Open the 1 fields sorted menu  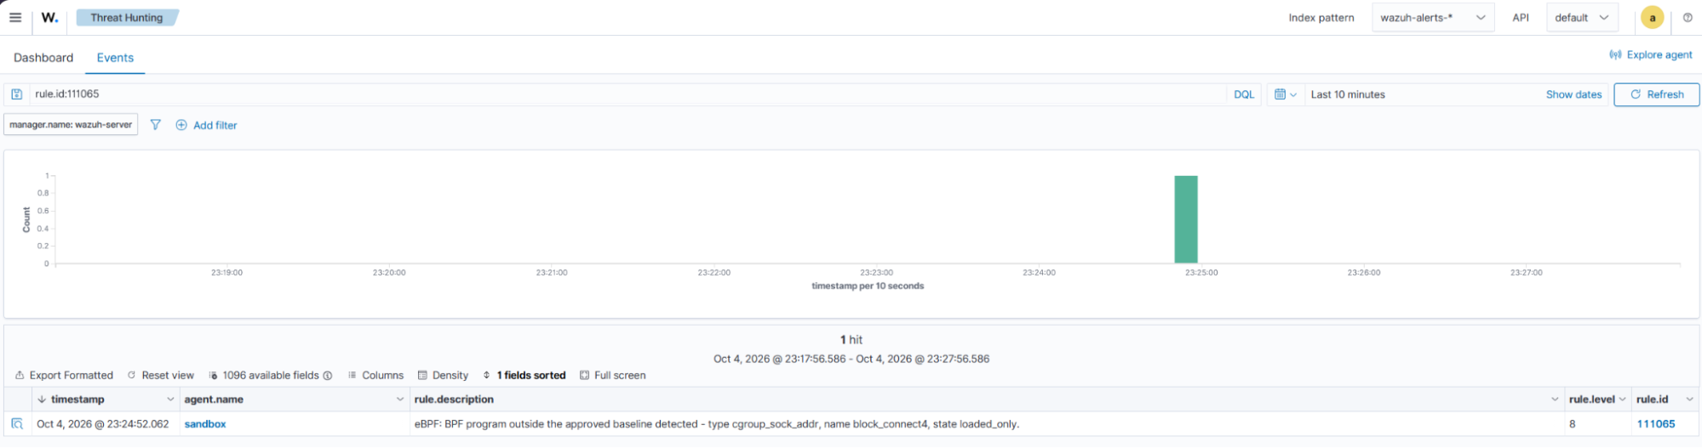click(x=524, y=375)
